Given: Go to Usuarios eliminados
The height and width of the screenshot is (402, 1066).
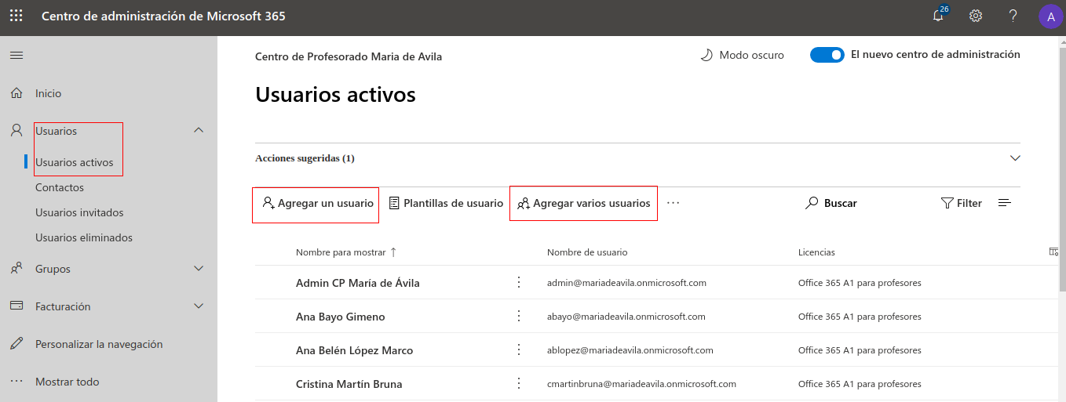Looking at the screenshot, I should (x=84, y=237).
